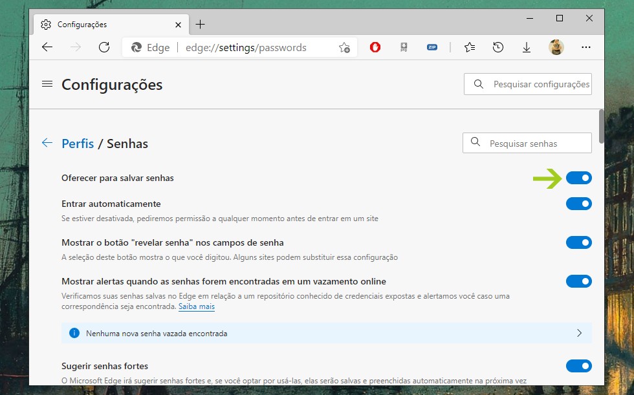Image resolution: width=634 pixels, height=395 pixels.
Task: Open the red adblocker extension icon
Action: (375, 47)
